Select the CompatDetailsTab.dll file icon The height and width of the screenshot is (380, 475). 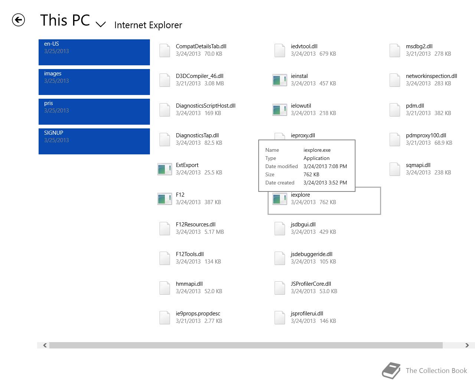(165, 50)
